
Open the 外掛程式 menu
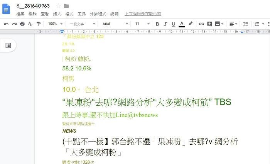click(98, 14)
